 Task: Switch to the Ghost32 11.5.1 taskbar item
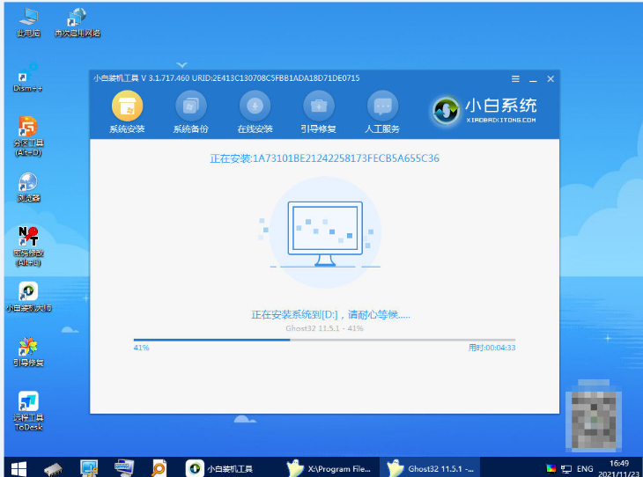(430, 468)
